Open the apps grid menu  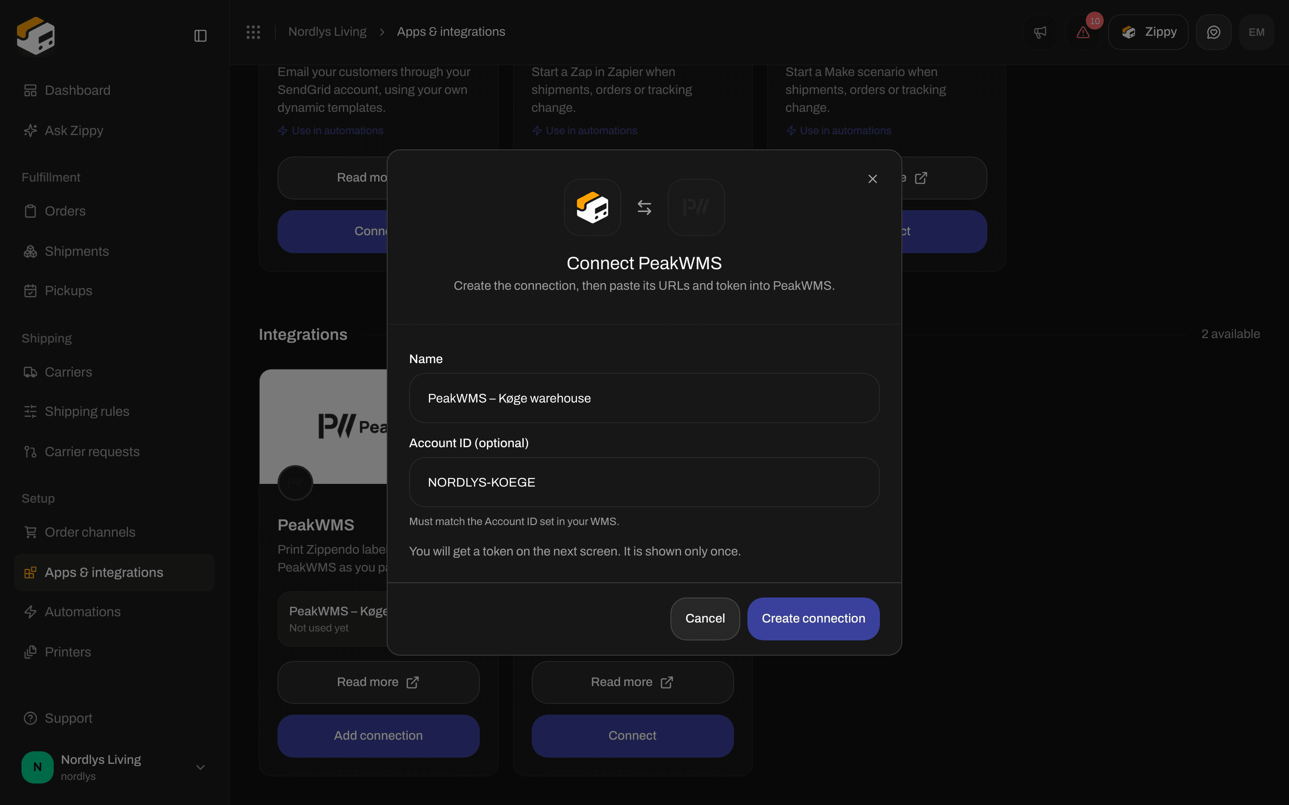[253, 32]
